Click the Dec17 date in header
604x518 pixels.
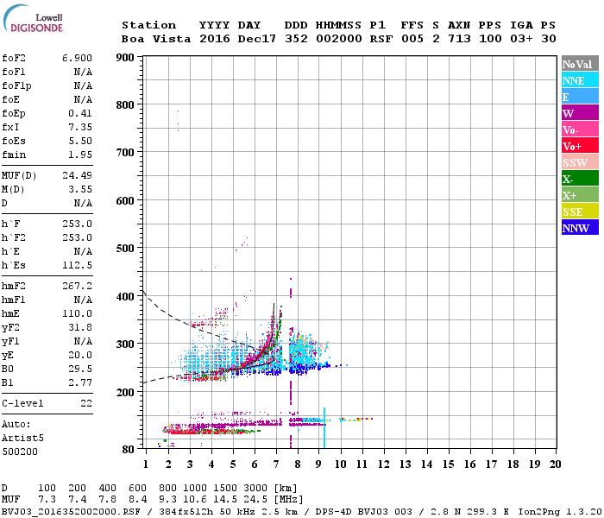point(256,39)
